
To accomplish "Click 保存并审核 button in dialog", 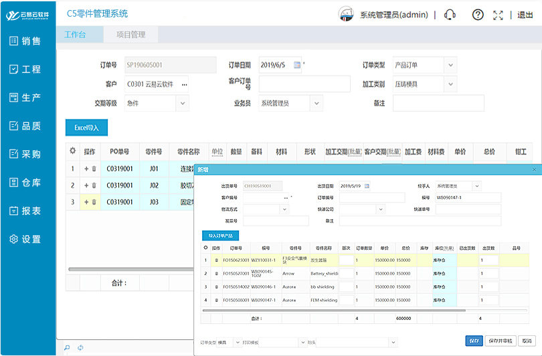I will point(499,341).
